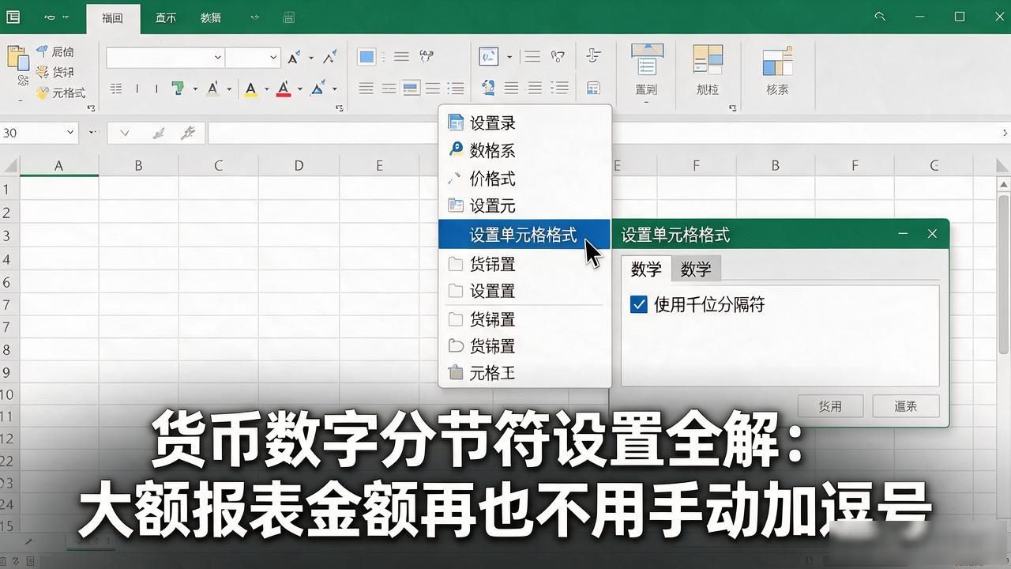Choose 设置元 in the context menu
Viewport: 1011px width, 569px height.
(524, 206)
